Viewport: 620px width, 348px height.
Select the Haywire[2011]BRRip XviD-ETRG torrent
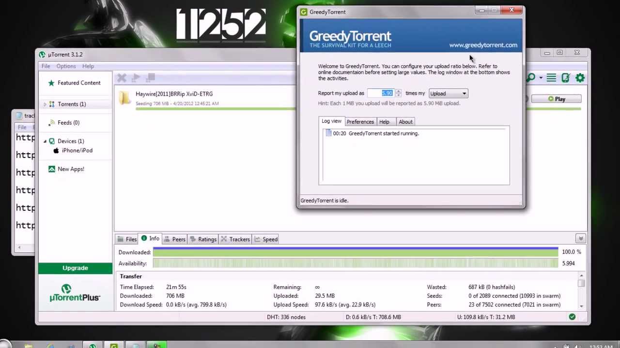pos(174,94)
